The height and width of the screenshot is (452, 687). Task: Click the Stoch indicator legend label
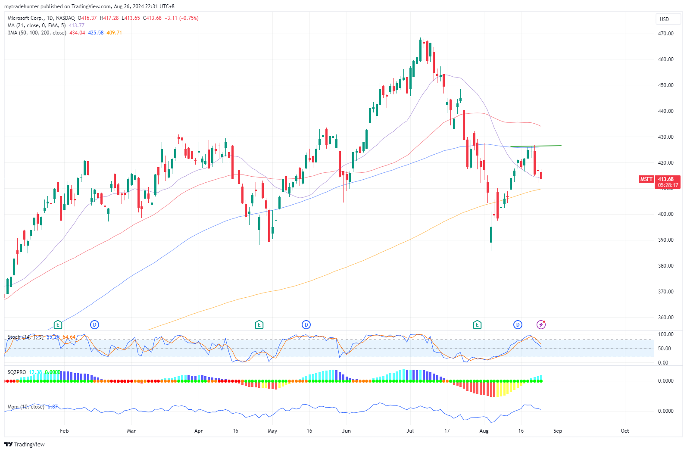tap(26, 337)
